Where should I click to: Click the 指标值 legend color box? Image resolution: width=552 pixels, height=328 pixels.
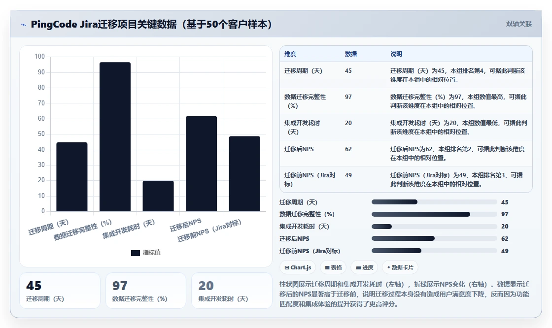point(136,253)
